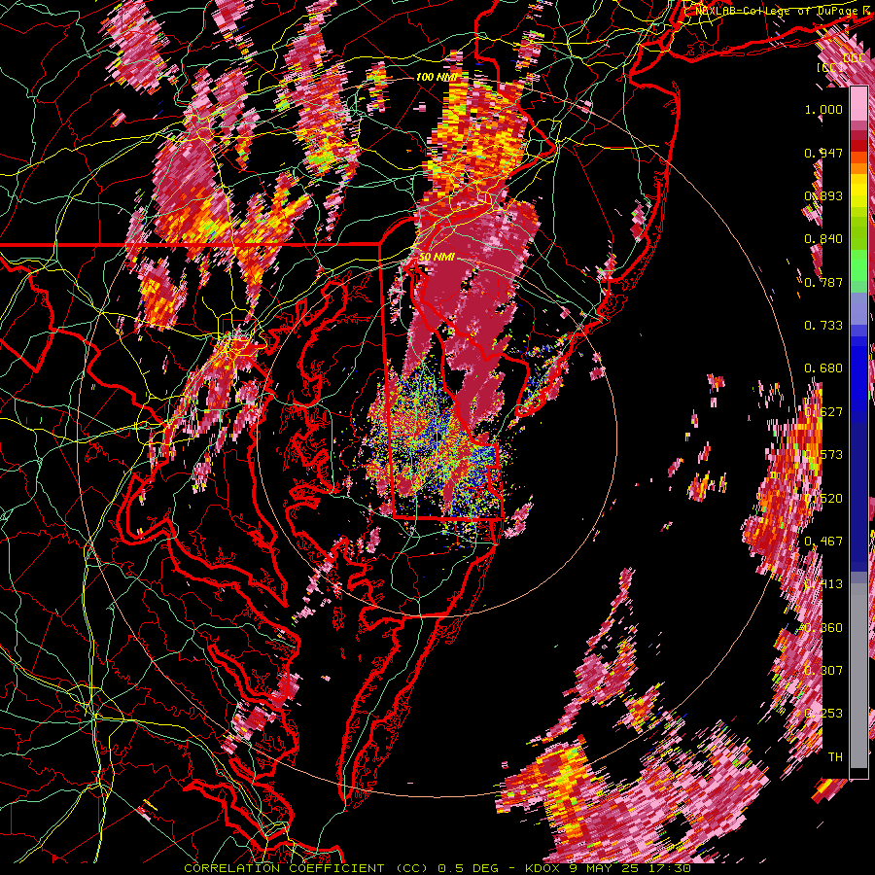
Task: Click the 0.840 scale value
Action: [823, 239]
